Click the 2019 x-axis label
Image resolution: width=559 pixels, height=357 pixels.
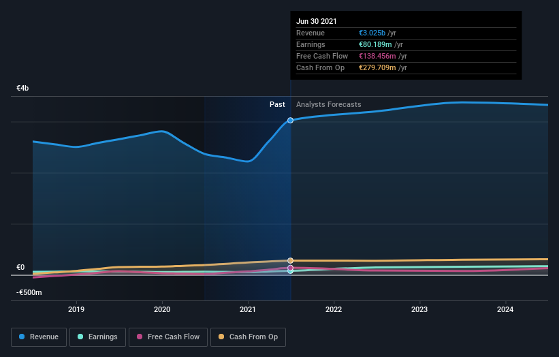tap(76, 309)
